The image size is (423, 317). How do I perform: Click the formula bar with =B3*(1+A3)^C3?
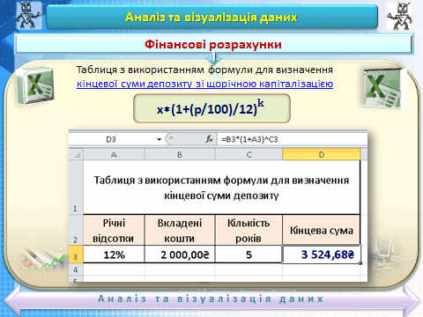(292, 139)
